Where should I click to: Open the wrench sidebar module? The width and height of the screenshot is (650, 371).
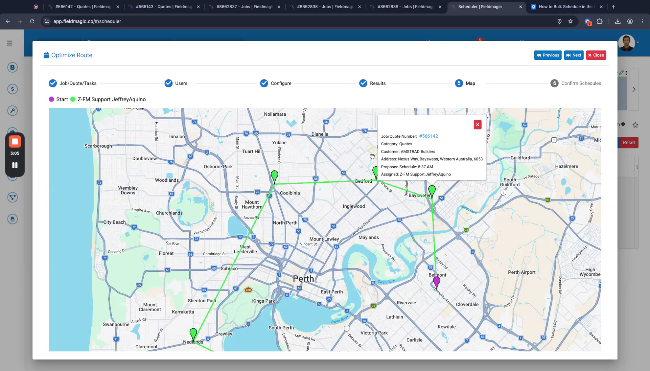[12, 111]
